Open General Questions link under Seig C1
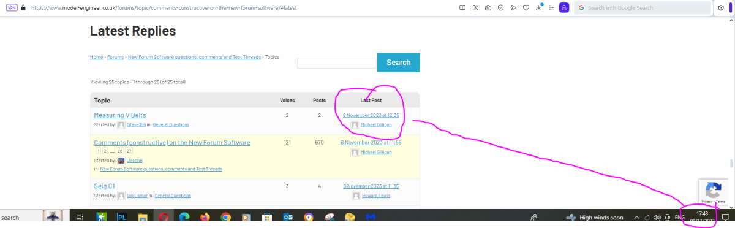Screen dimensions: 735x228 click(x=173, y=196)
